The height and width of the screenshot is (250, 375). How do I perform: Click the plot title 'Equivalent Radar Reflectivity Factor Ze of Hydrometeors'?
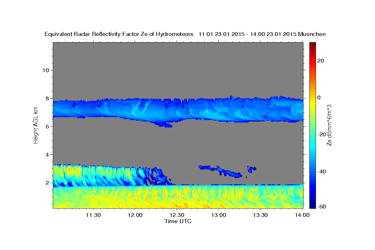[x=119, y=34]
